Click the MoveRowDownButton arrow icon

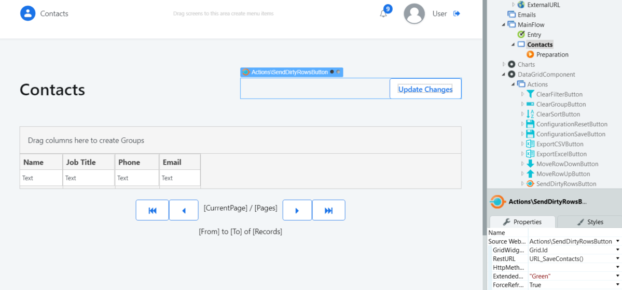530,164
